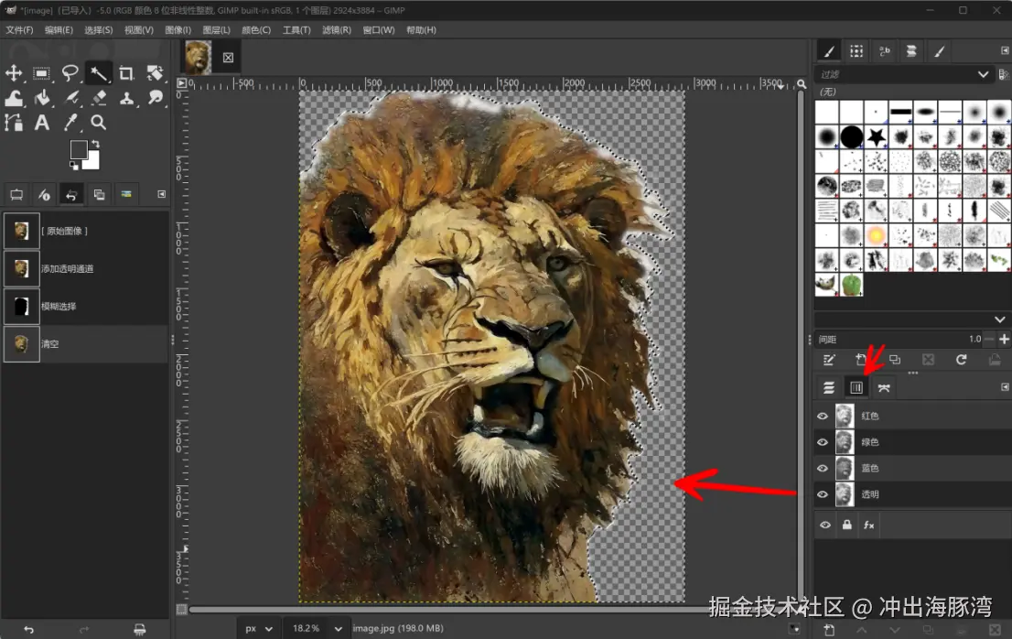Close the image tab with the X icon

click(228, 58)
